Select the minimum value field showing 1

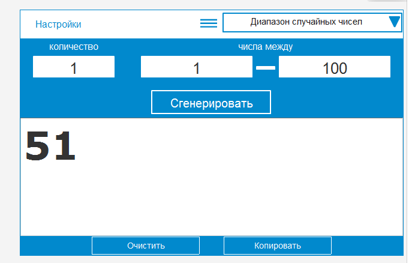click(196, 67)
